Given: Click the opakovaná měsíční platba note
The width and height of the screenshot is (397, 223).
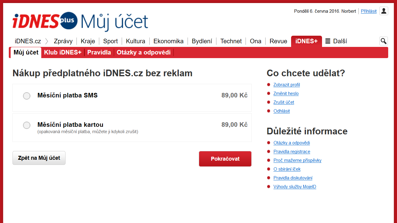Looking at the screenshot, I should pos(88,132).
